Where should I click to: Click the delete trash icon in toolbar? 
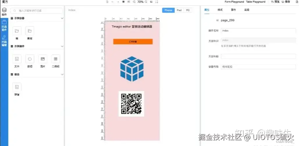tap(107, 2)
